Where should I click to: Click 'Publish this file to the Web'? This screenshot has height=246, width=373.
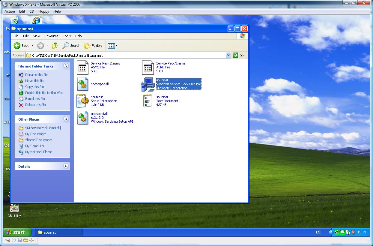[44, 93]
